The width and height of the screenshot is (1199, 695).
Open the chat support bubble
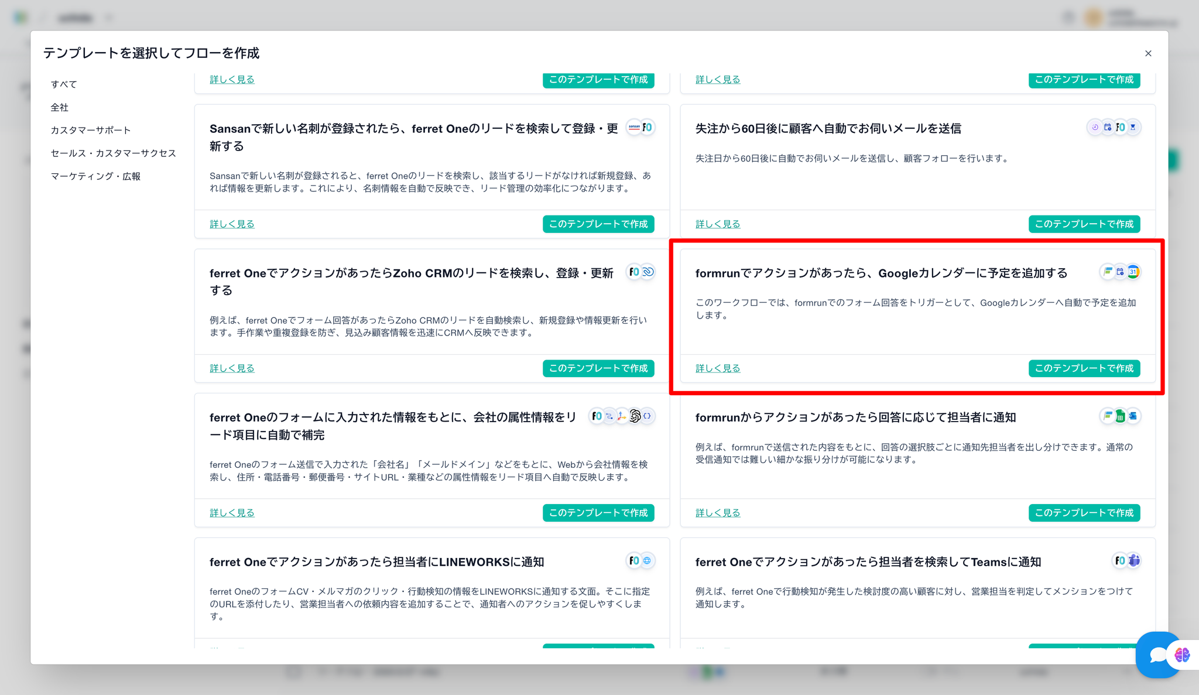[1157, 655]
